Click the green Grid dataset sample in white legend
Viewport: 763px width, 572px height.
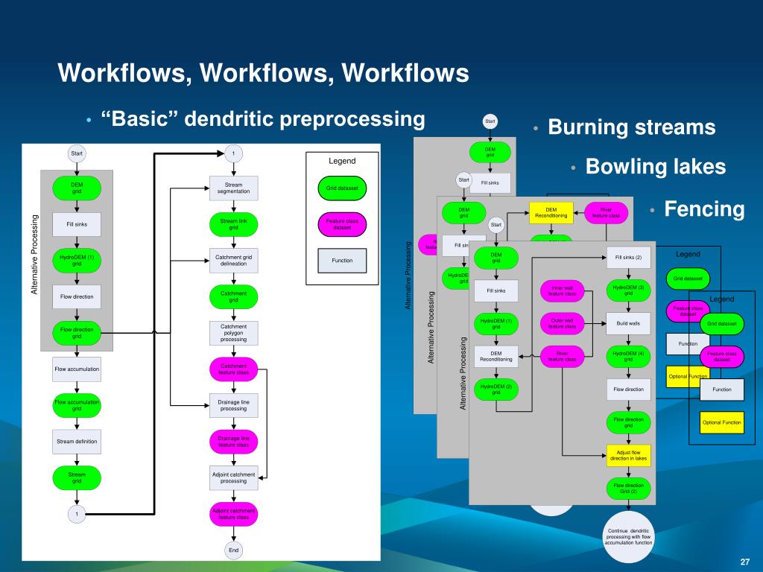point(342,188)
